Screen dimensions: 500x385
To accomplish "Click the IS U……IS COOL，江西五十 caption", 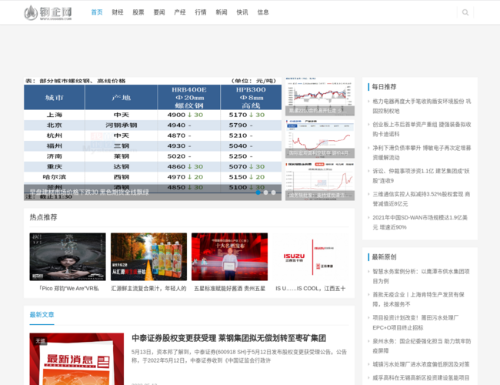I will [x=310, y=288].
